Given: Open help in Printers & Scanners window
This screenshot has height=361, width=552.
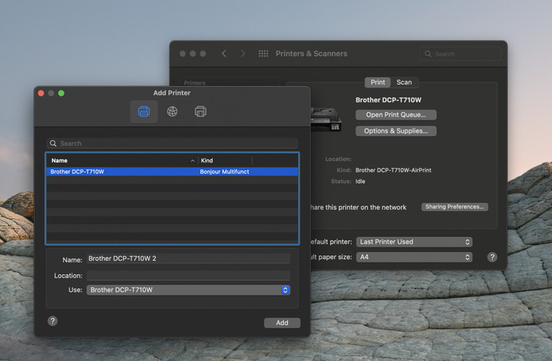Looking at the screenshot, I should coord(492,257).
